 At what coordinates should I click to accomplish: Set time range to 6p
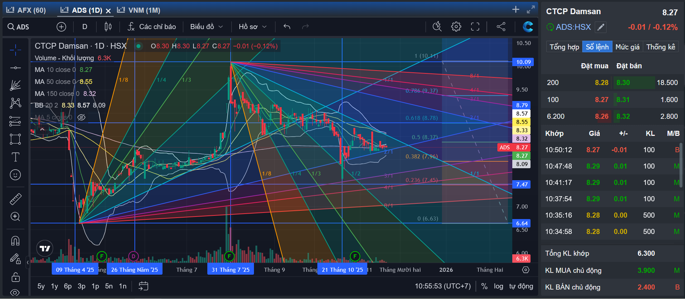68,286
